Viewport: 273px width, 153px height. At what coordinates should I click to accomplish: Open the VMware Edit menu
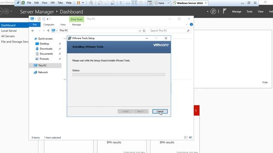pos(36,3)
